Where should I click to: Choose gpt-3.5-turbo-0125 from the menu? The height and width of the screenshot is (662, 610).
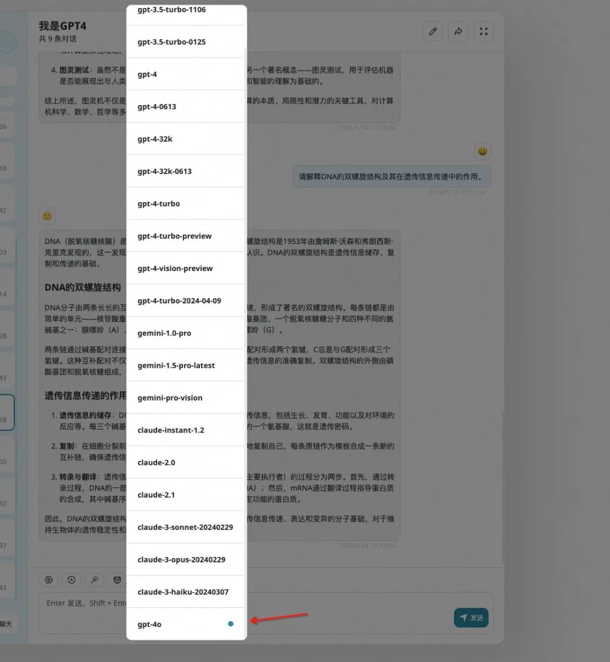pos(172,42)
